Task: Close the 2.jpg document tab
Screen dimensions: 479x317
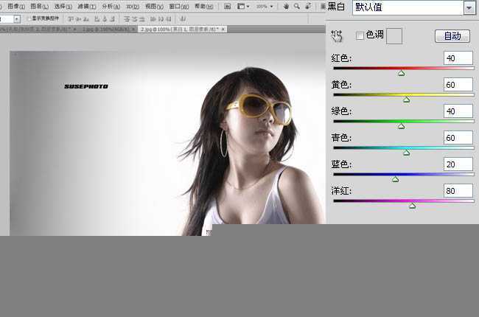Action: pyautogui.click(x=223, y=29)
